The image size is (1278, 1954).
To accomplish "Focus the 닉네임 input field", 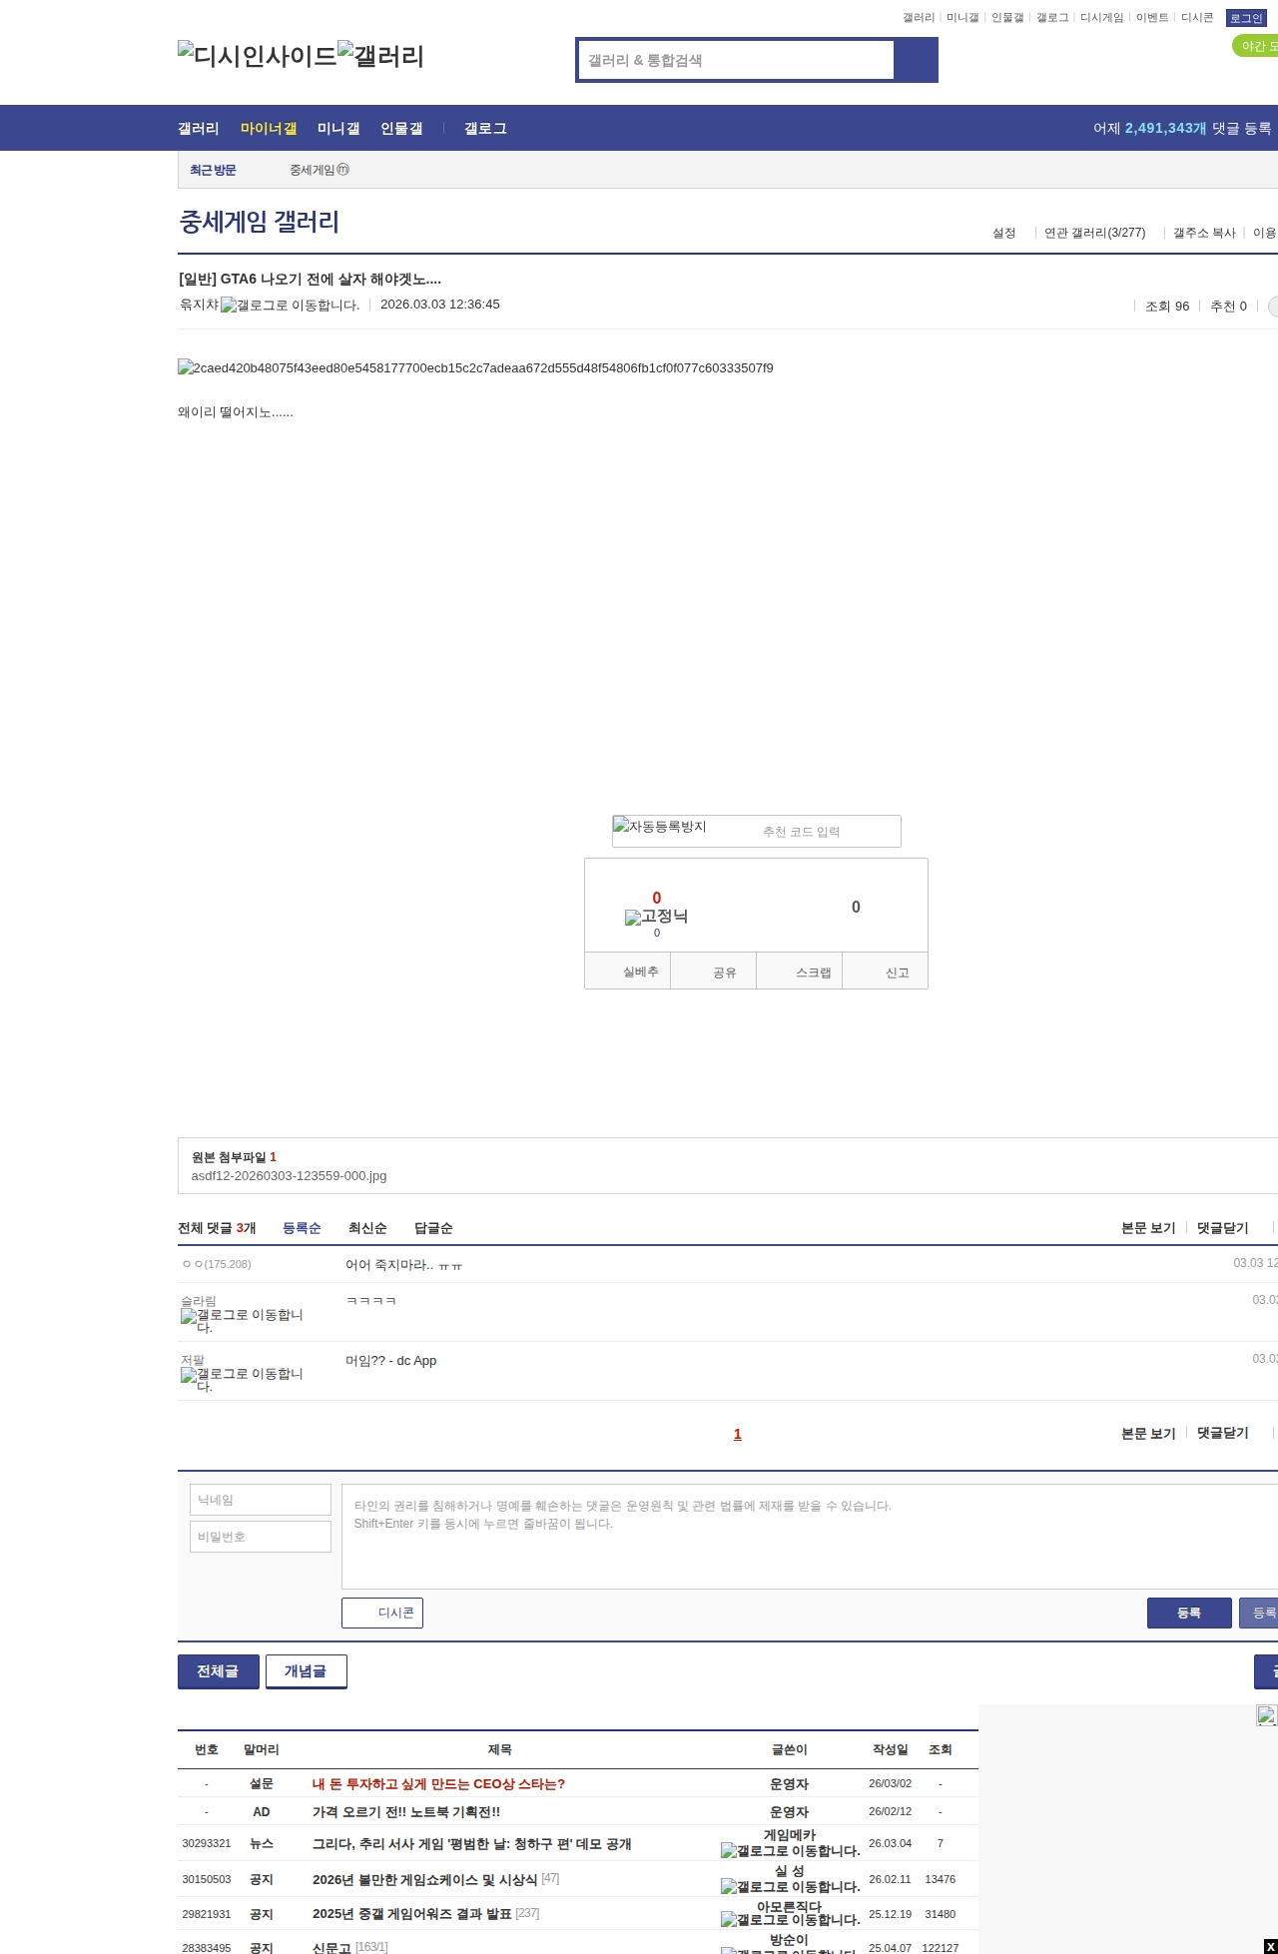I will (x=261, y=1500).
